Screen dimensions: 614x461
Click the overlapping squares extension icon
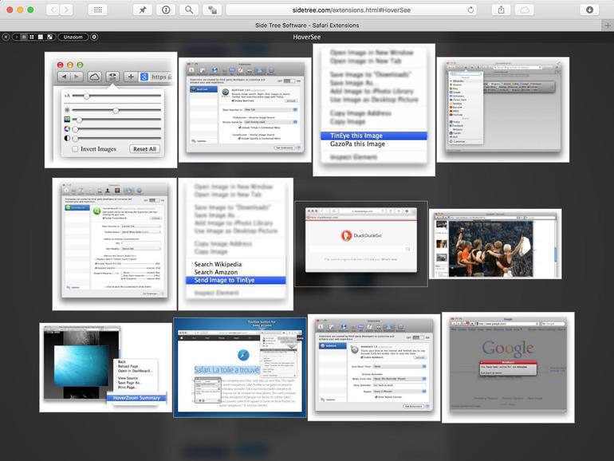point(212,10)
